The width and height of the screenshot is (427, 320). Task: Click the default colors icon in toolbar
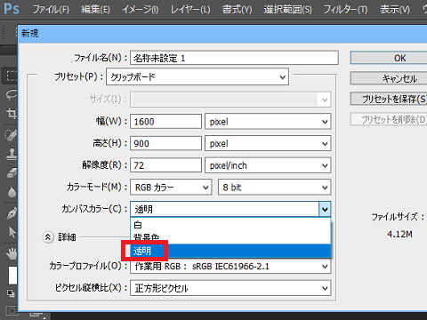pos(11,293)
